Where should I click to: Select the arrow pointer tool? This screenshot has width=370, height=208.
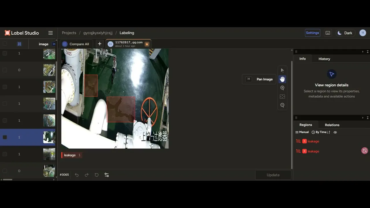tap(282, 70)
